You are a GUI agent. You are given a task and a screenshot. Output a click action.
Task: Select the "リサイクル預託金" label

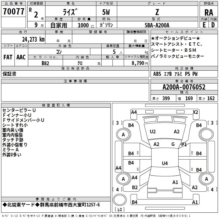pos(136,57)
